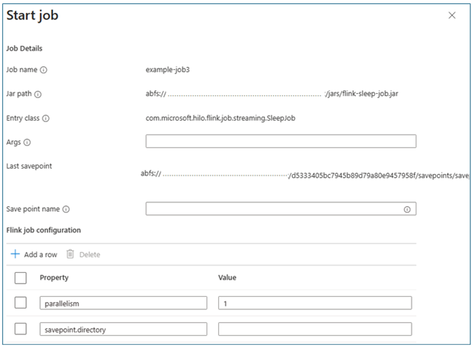The image size is (474, 346).
Task: Click the info icon next to Job name
Action: [44, 70]
